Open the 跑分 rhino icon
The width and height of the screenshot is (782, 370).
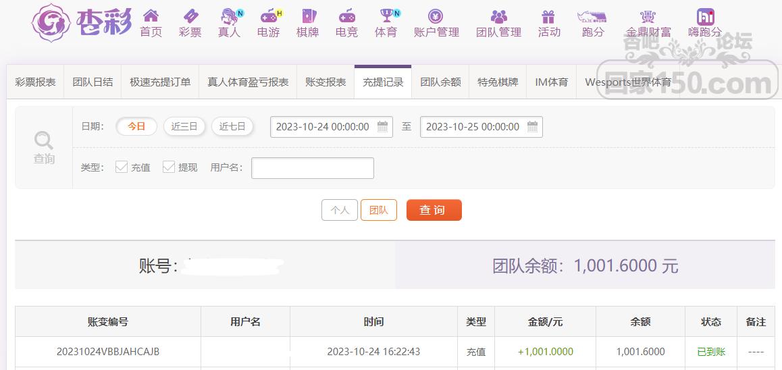pos(592,16)
